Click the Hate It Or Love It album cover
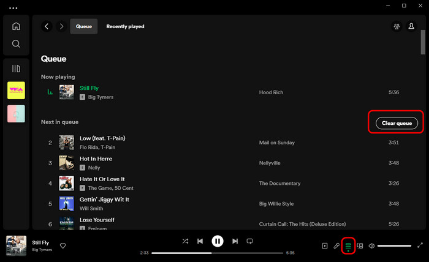 click(66, 183)
